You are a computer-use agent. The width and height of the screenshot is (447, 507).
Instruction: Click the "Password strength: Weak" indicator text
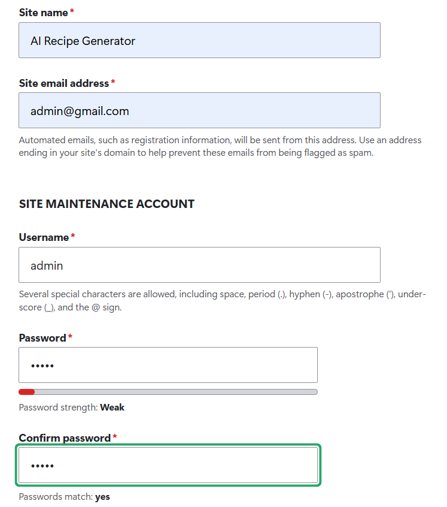(x=71, y=407)
